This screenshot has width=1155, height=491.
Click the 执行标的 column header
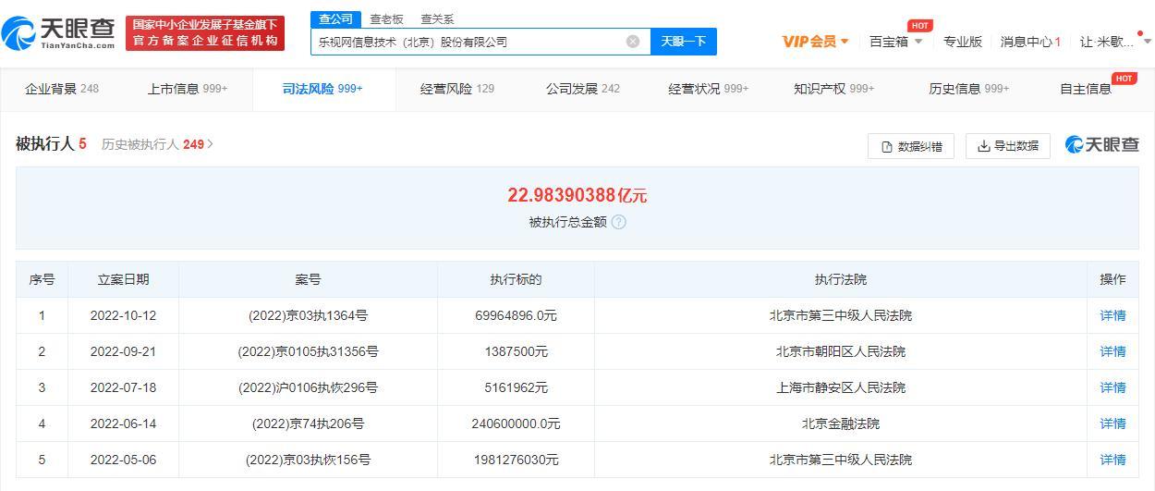[x=516, y=279]
